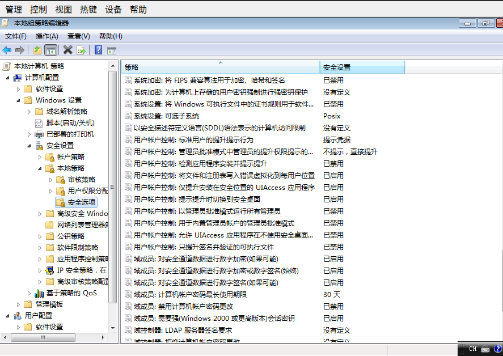Select policy 域成员: 禁用计算机帐户密码更改
The image size is (503, 356).
(x=183, y=306)
